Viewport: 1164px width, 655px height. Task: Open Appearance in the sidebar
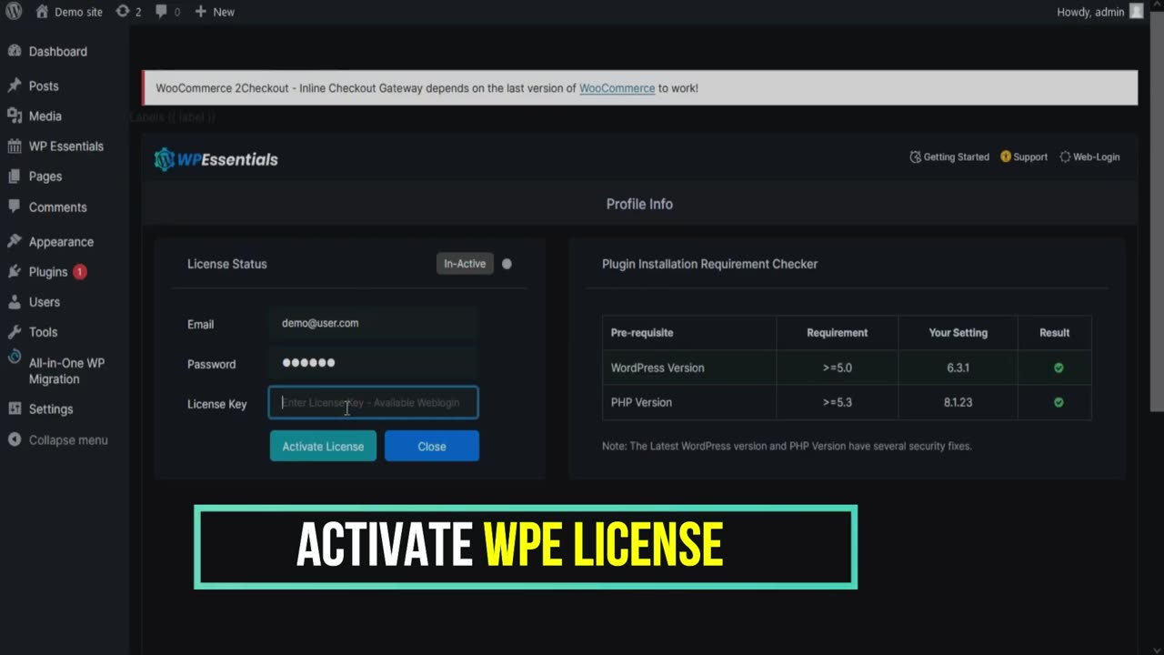(x=61, y=242)
